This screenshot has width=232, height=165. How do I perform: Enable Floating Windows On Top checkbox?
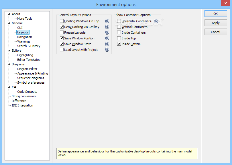[62, 21]
